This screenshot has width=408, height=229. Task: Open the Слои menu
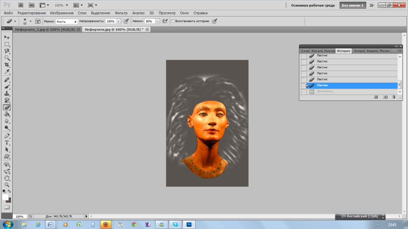[x=82, y=13]
